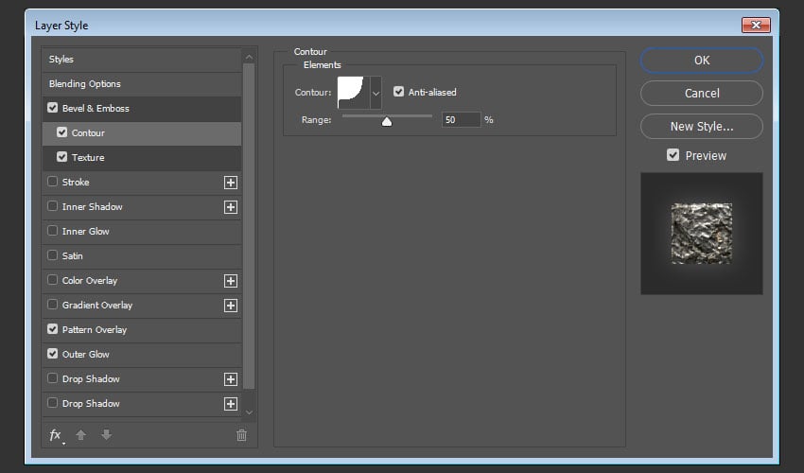Click the plus icon of the bottom Drop Shadow row

(x=231, y=404)
